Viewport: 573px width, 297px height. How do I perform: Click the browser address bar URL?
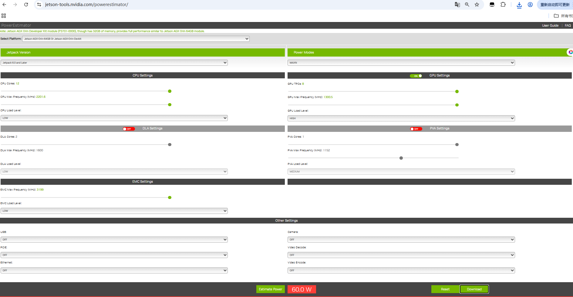pyautogui.click(x=86, y=5)
